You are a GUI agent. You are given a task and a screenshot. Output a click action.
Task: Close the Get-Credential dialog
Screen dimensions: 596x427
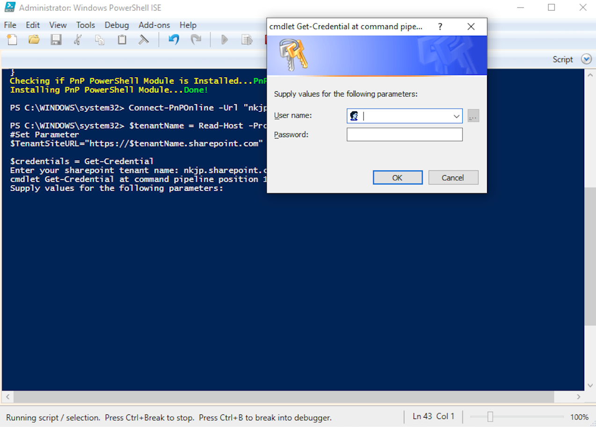coord(471,27)
